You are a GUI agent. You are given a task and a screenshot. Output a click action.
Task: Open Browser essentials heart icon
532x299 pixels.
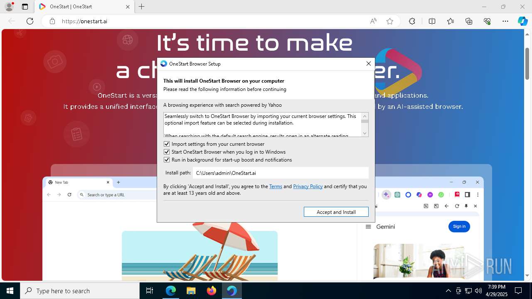pos(487,21)
